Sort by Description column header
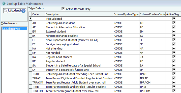The height and width of the screenshot is (93, 181). click(79, 14)
